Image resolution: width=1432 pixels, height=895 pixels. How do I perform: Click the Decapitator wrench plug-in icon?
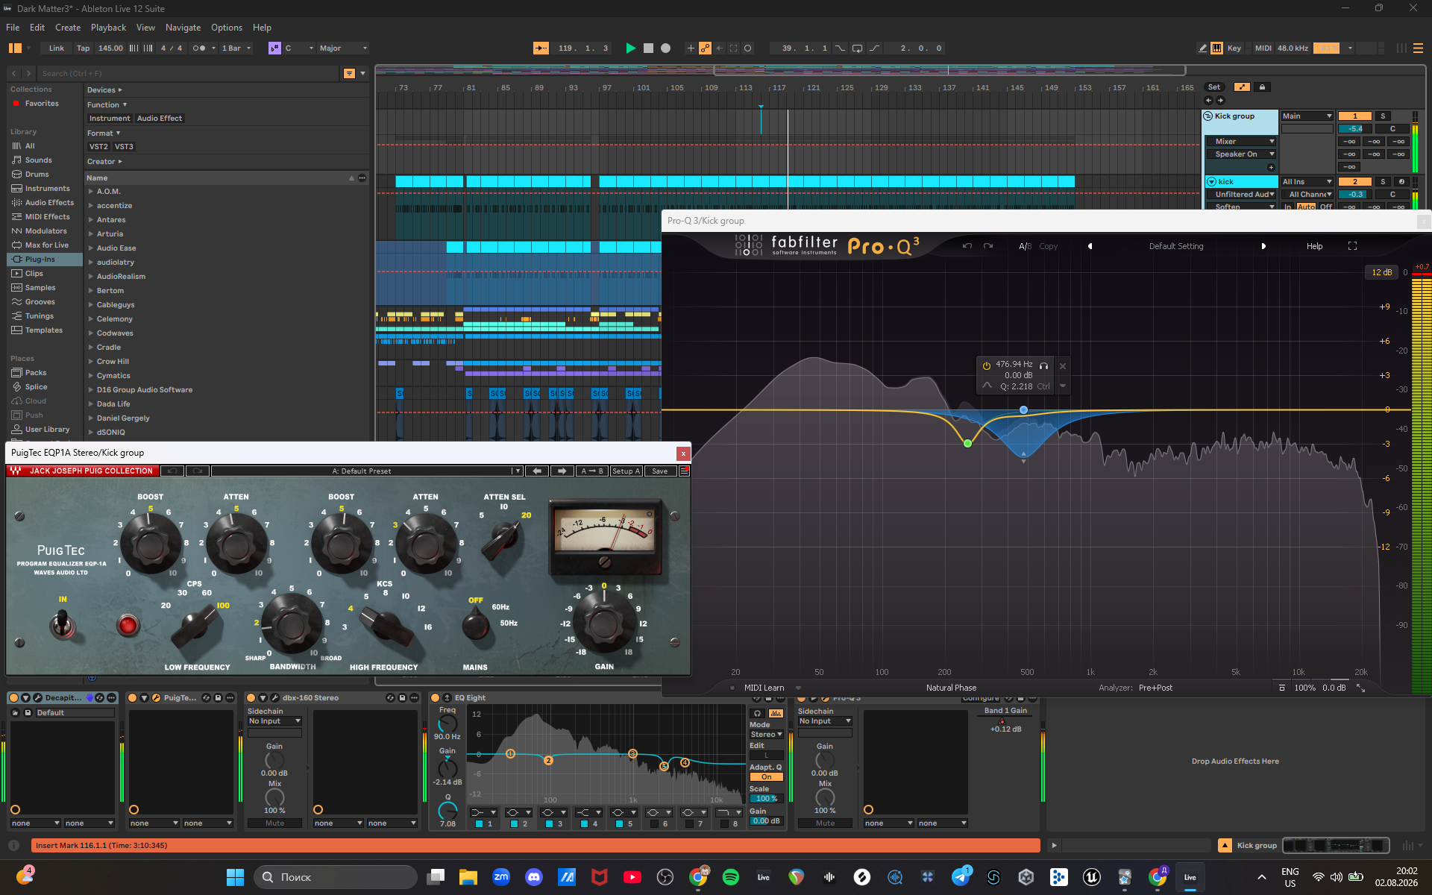click(x=38, y=698)
